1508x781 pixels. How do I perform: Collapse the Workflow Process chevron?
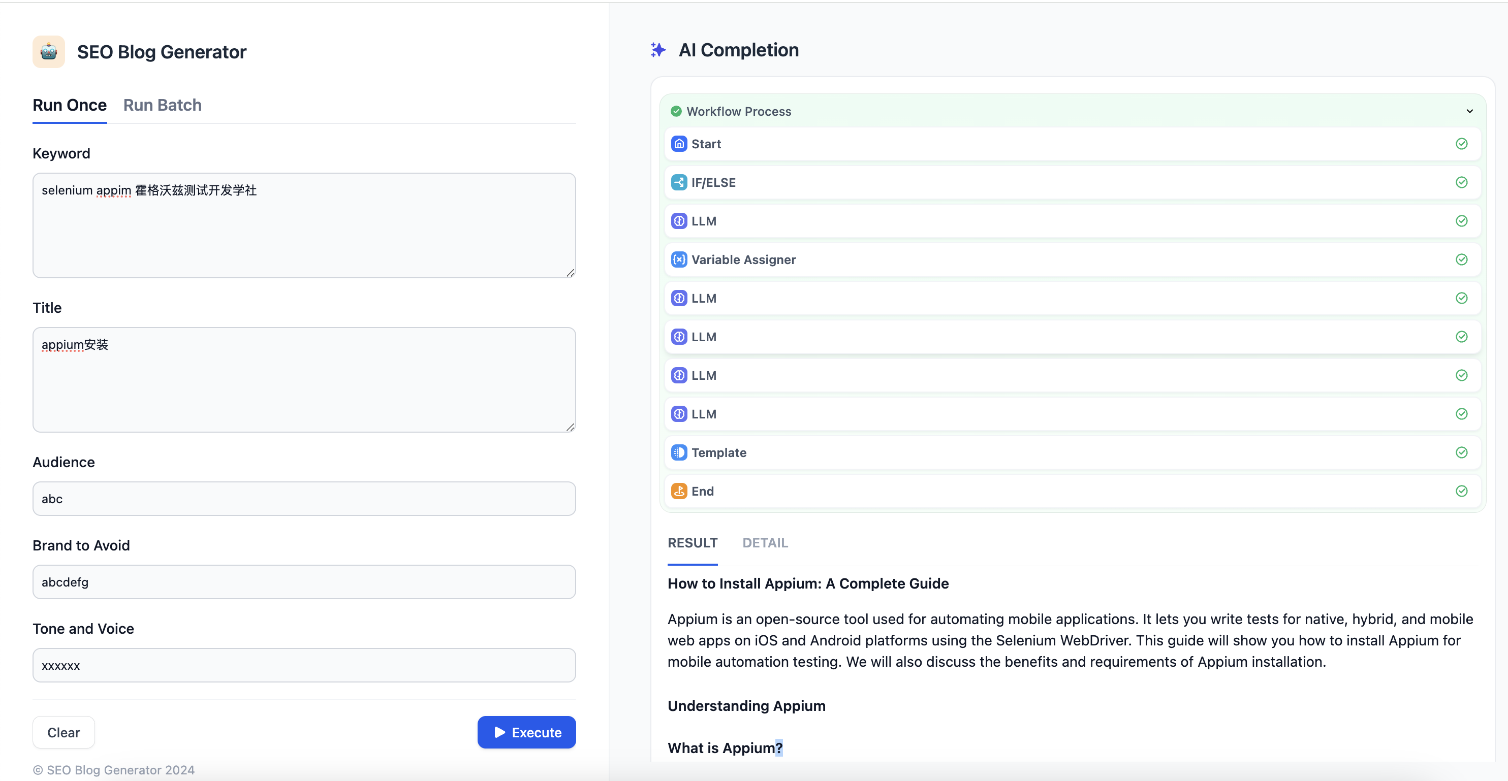coord(1469,111)
